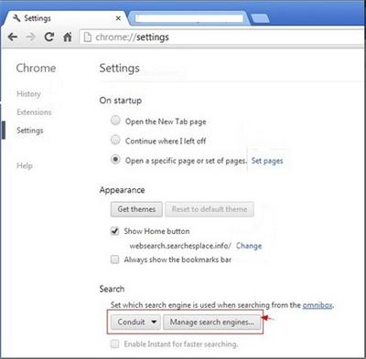Click the On startup section heading
This screenshot has height=359, width=366.
121,100
